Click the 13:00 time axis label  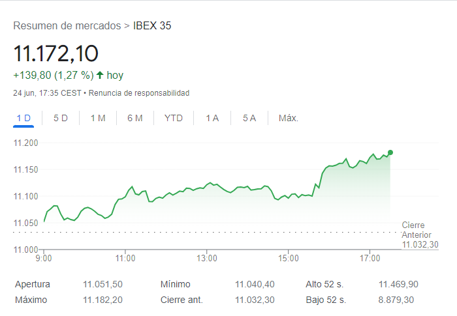(x=206, y=259)
